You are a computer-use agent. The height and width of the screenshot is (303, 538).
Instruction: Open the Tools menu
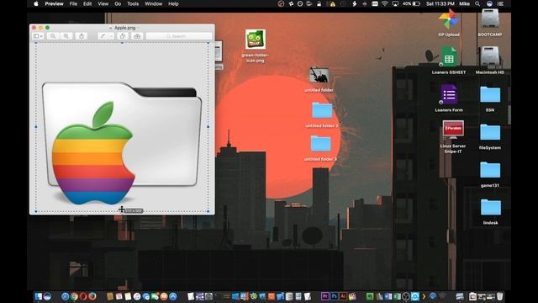tap(133, 3)
